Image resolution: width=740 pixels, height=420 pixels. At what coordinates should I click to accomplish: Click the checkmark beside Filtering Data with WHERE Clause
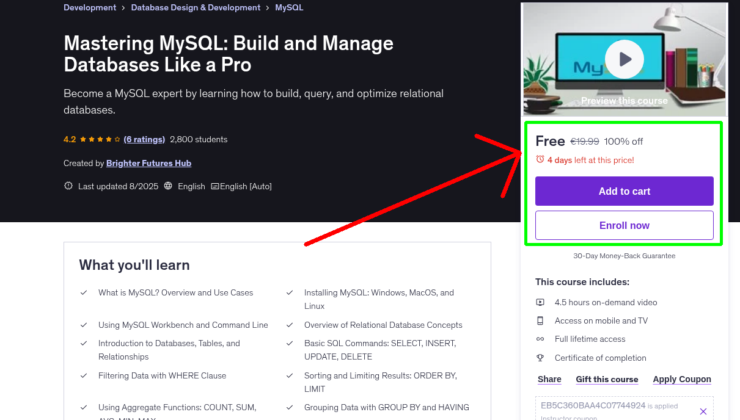click(x=84, y=375)
